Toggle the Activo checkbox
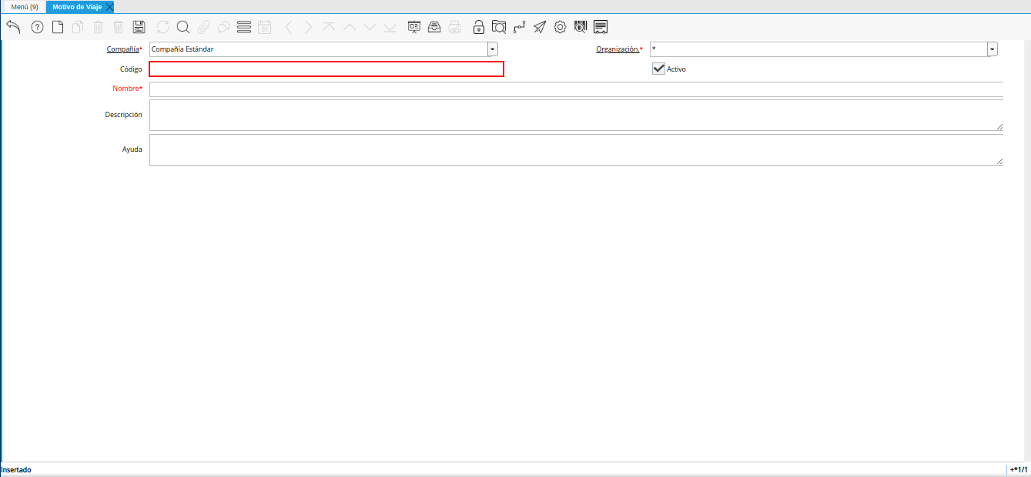The image size is (1031, 477). 658,69
